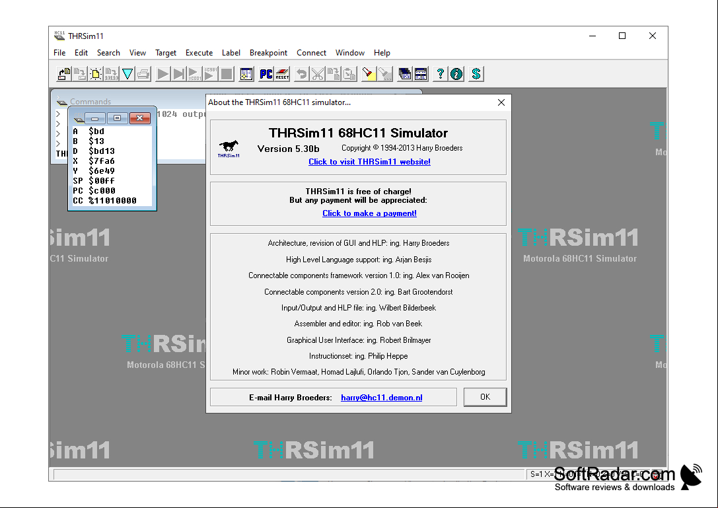Click the Find flashlight toolbar icon

pyautogui.click(x=369, y=74)
